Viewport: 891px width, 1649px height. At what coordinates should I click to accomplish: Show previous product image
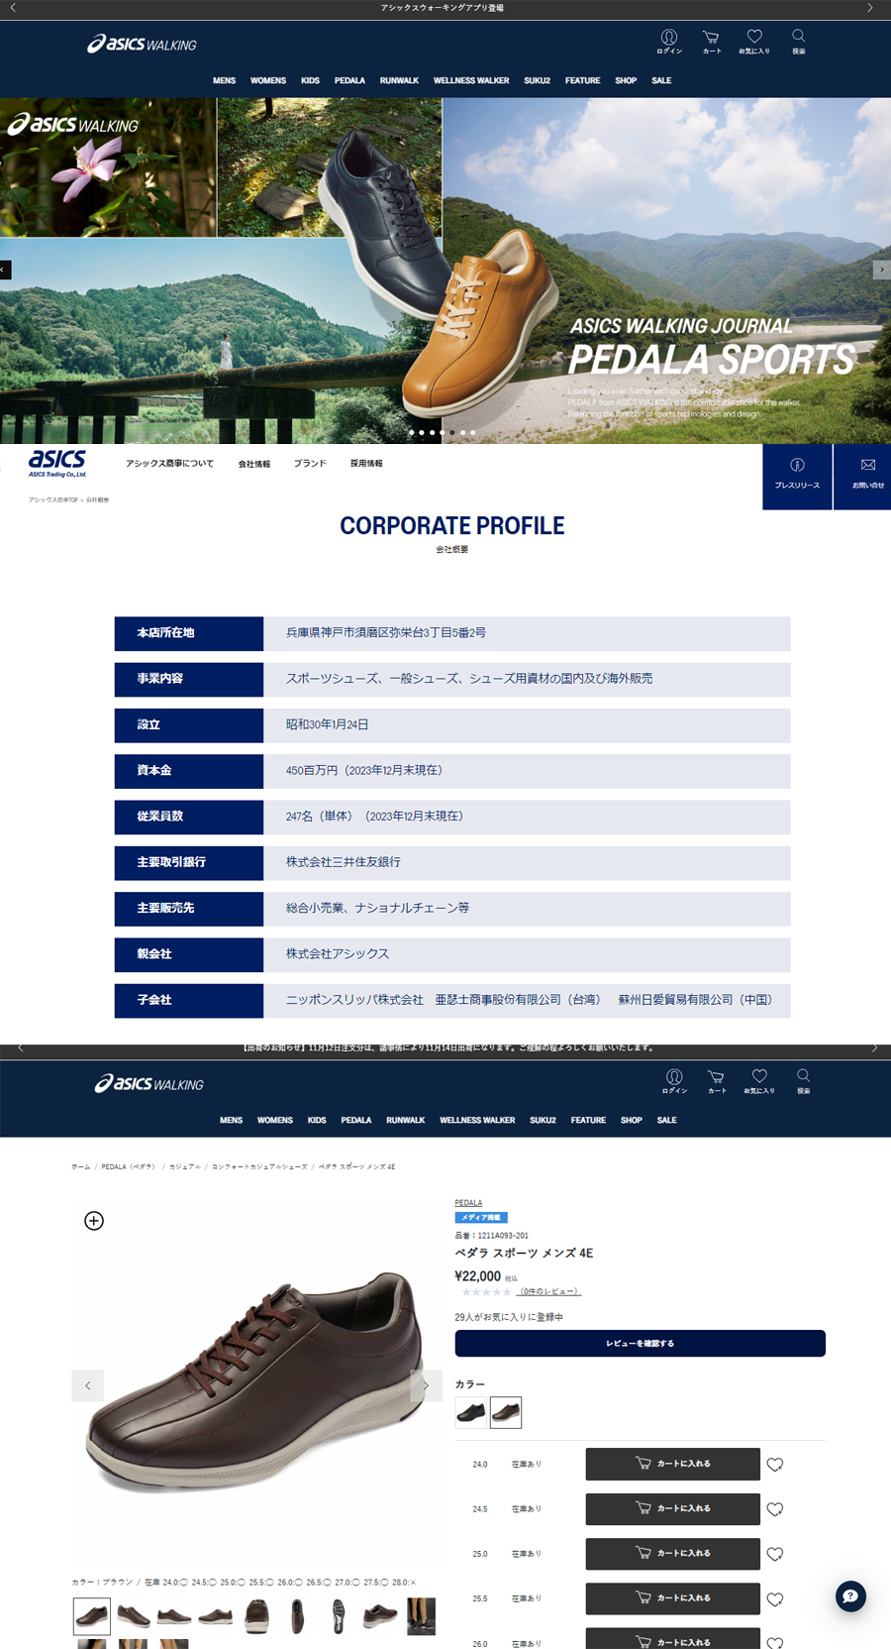87,1385
